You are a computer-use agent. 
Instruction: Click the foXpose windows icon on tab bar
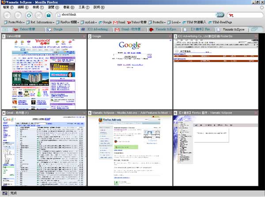click(255, 29)
